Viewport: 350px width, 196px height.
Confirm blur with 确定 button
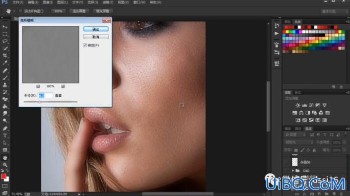(96, 29)
